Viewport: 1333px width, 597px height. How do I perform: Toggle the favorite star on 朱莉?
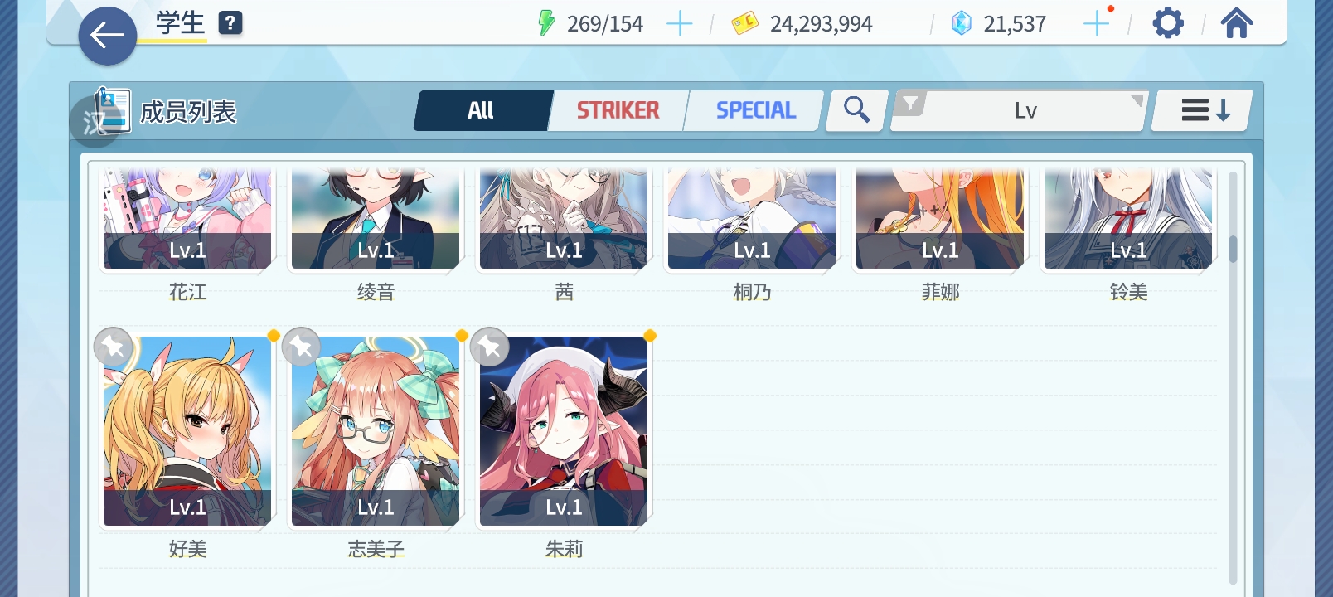click(490, 347)
